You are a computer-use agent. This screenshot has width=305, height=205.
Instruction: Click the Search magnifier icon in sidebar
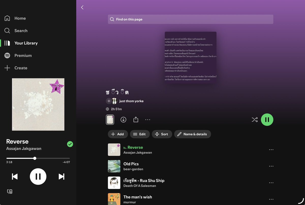(7, 31)
